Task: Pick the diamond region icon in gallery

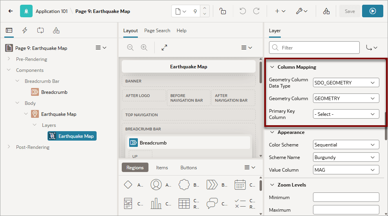Action: pos(128,185)
